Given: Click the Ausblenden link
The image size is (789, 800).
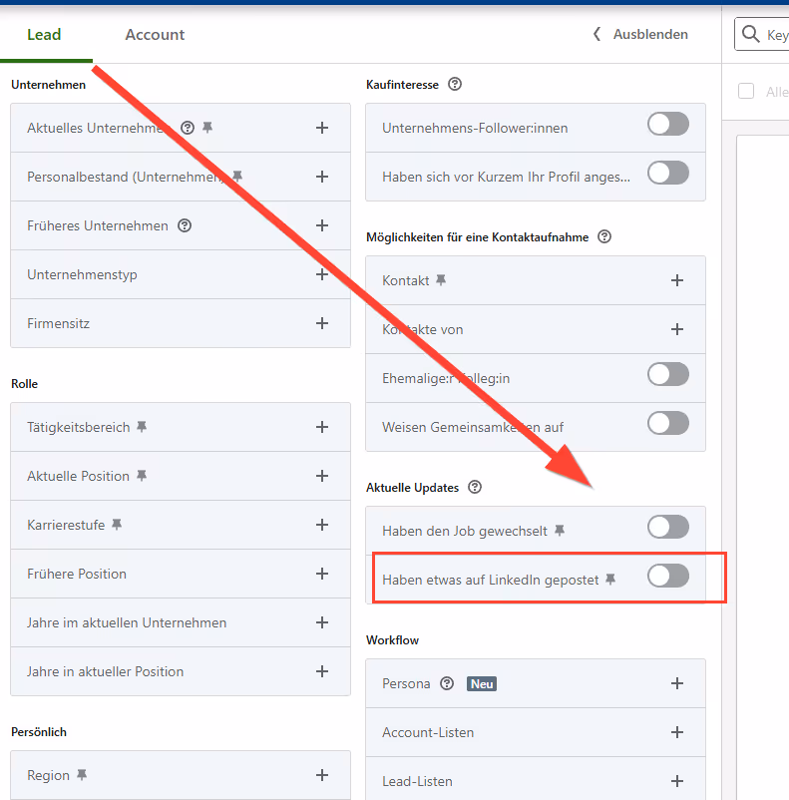Looking at the screenshot, I should [x=648, y=34].
